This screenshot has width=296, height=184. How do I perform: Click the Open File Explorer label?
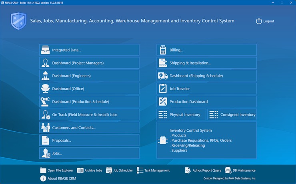point(60,170)
